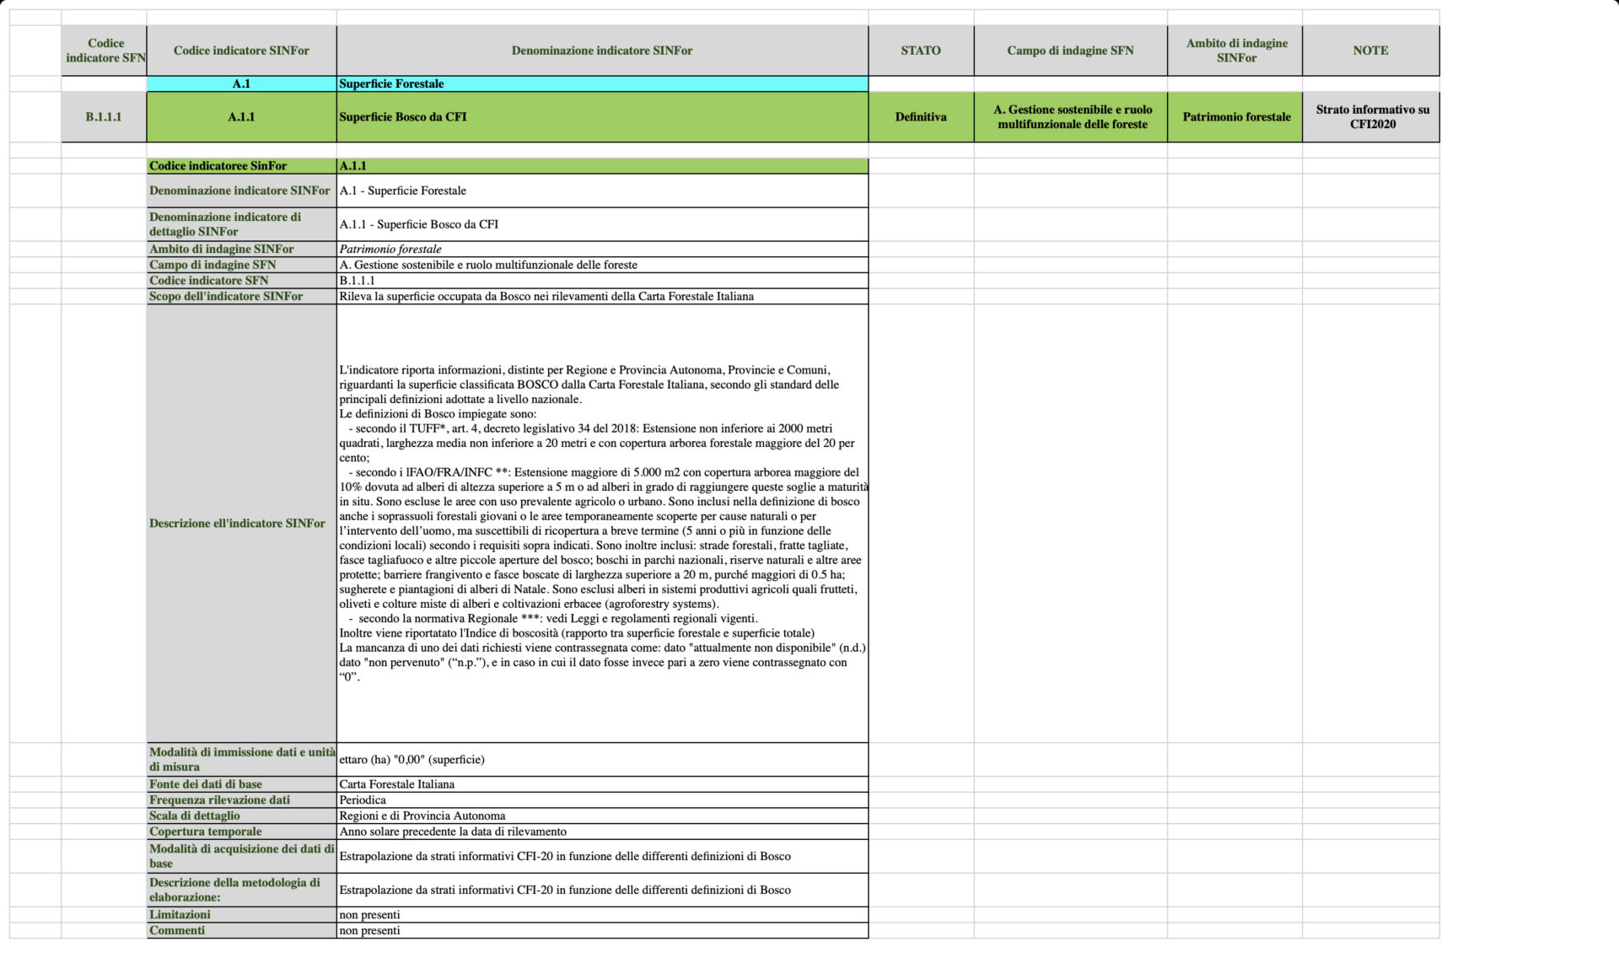
Task: Select the cyan A.1 code cell
Action: (241, 83)
